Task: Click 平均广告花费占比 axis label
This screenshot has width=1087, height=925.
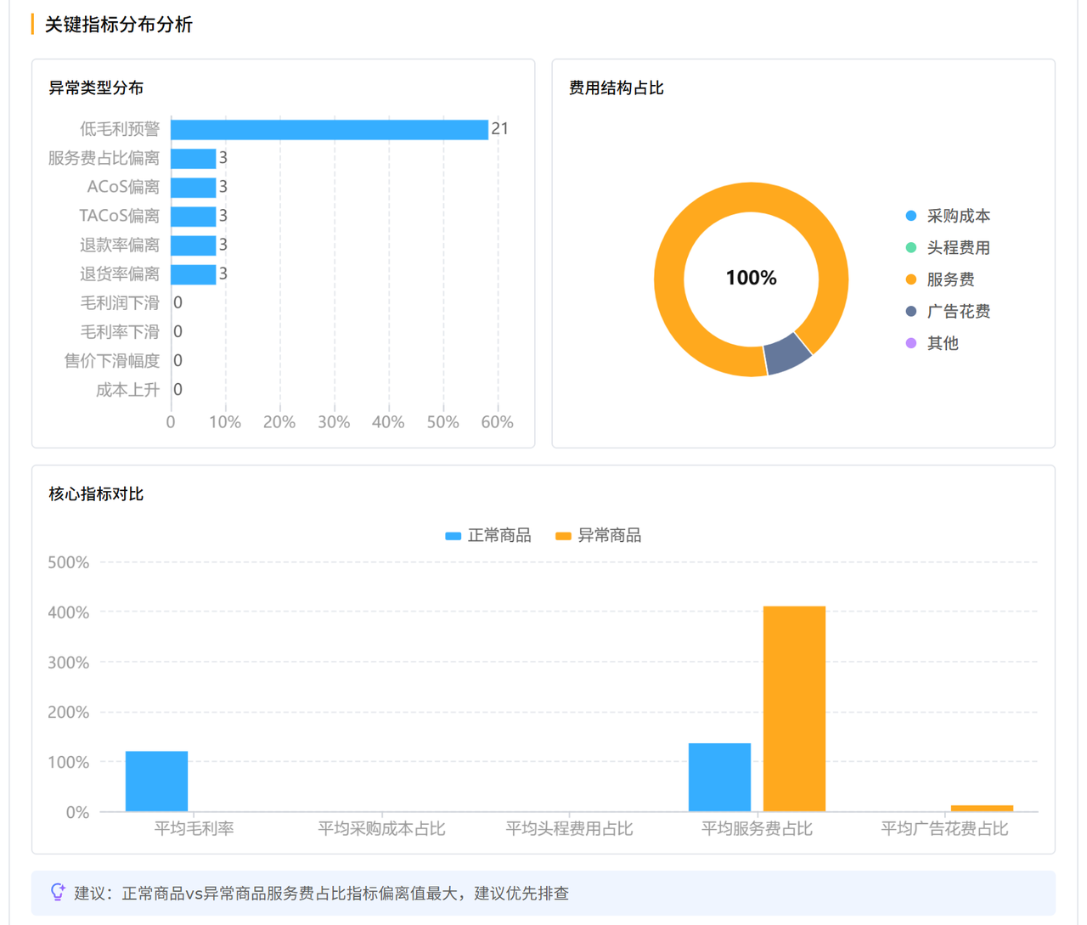Action: point(944,828)
